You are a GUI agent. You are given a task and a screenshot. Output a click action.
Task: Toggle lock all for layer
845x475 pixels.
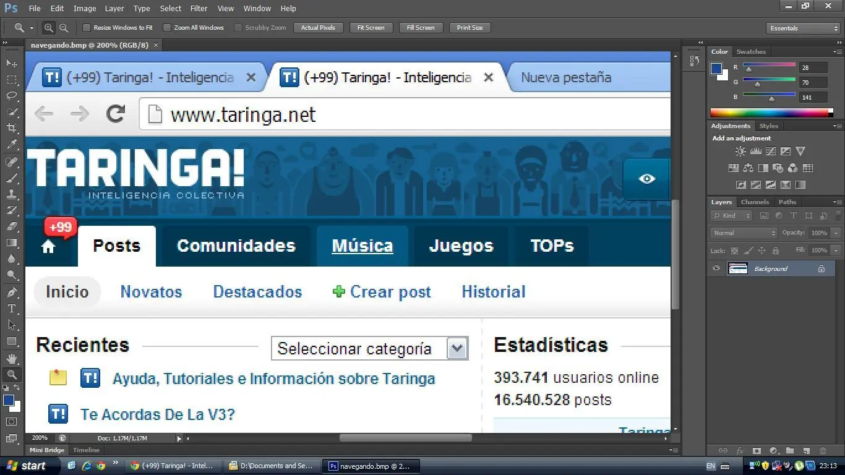coord(776,250)
